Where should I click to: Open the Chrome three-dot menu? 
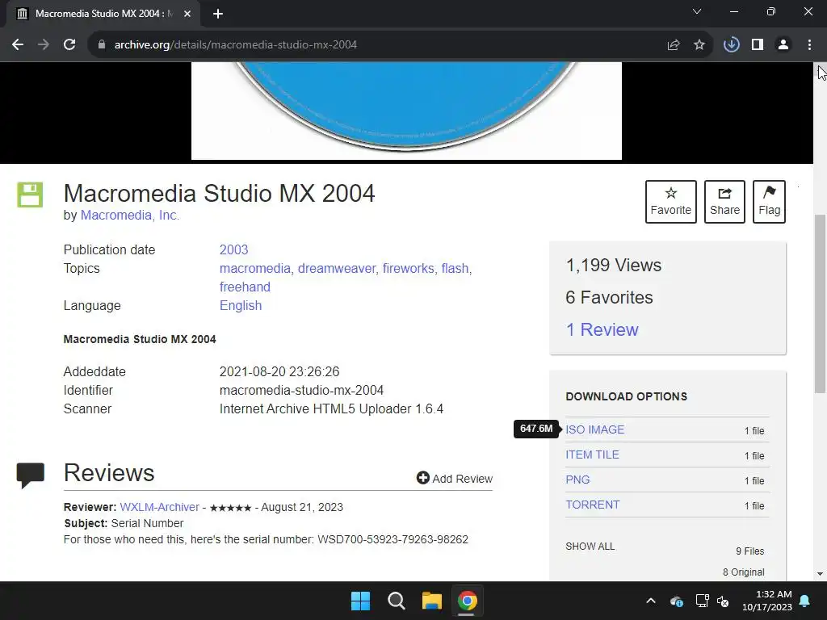(x=809, y=45)
